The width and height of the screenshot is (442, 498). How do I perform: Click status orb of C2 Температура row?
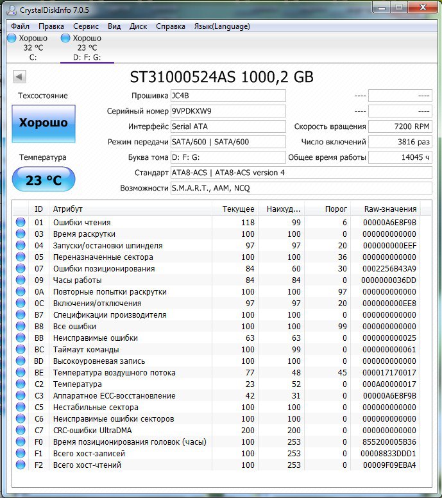[x=21, y=384]
